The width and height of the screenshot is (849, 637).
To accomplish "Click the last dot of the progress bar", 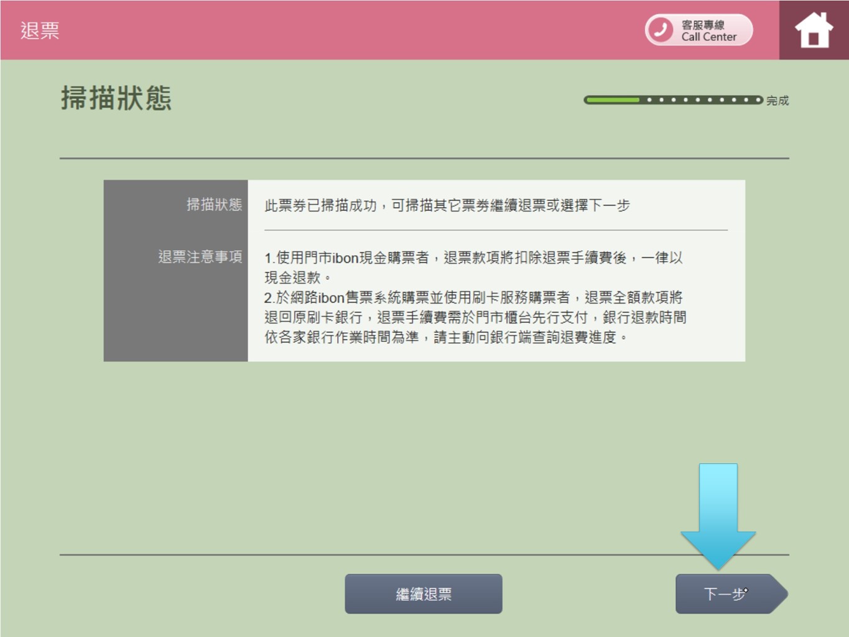I will coord(758,100).
